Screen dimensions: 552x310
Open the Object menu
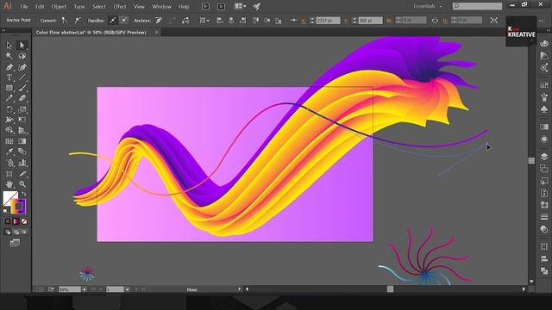[59, 7]
